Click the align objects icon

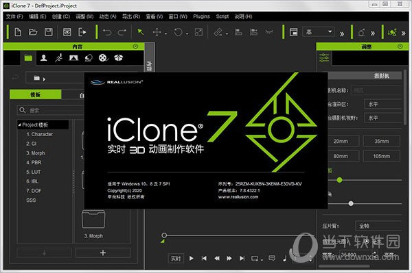(x=238, y=32)
